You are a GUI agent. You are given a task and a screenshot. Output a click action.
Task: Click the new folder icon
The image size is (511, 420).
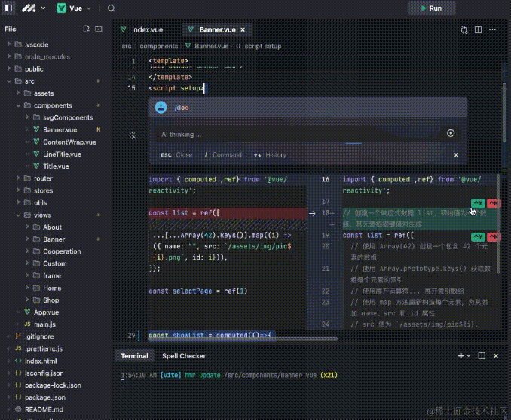point(99,29)
